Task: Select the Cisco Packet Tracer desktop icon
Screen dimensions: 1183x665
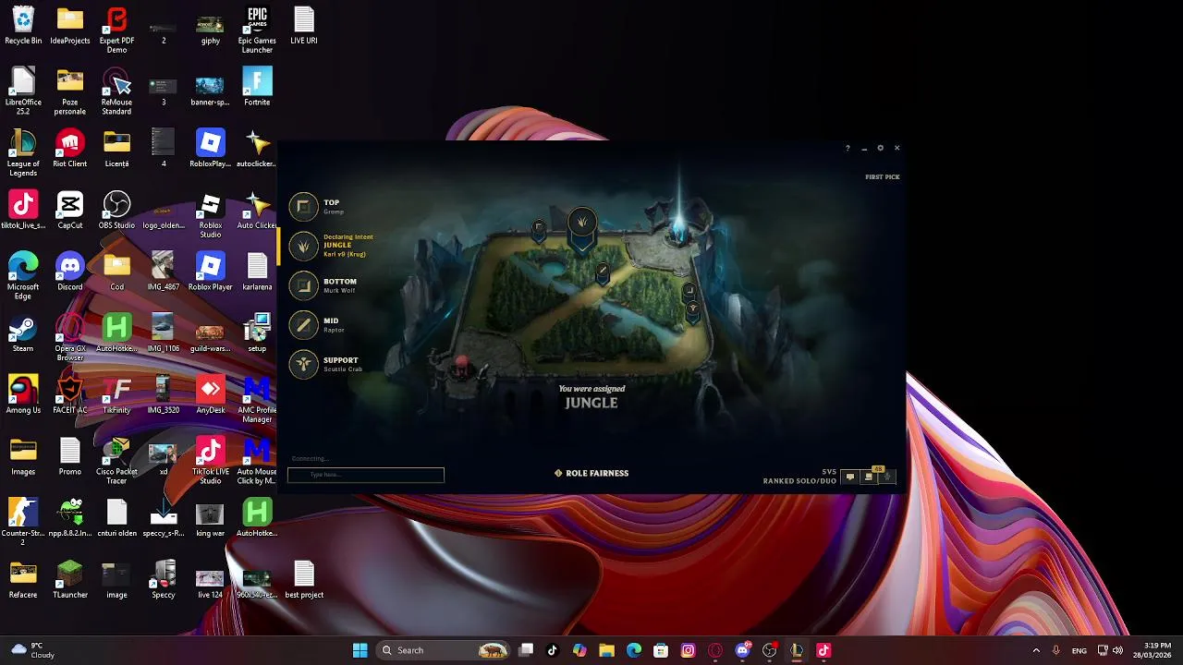Action: coord(116,461)
